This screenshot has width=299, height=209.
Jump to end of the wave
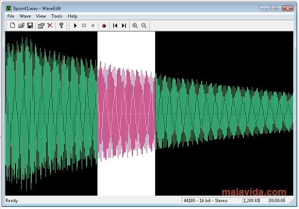coord(124,26)
